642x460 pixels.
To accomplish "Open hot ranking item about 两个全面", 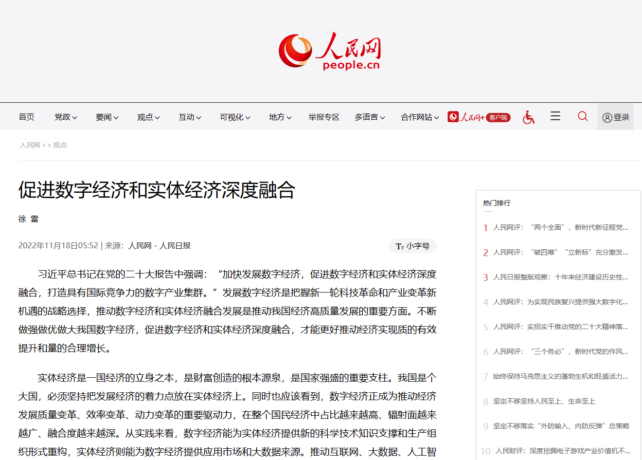I will click(x=559, y=227).
